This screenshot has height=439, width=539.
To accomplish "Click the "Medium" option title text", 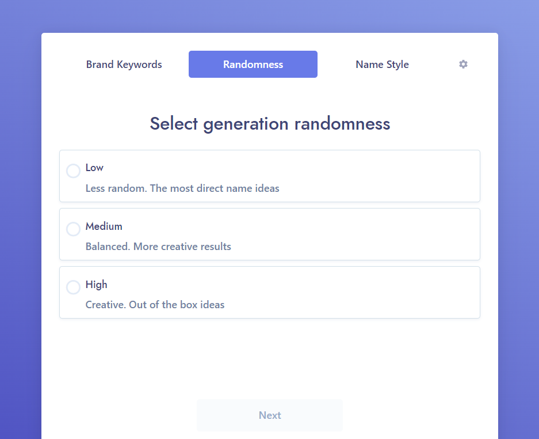I will click(x=104, y=226).
